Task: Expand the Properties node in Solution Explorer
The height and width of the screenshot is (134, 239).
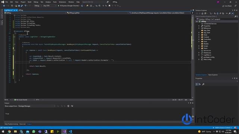Action: (199, 26)
